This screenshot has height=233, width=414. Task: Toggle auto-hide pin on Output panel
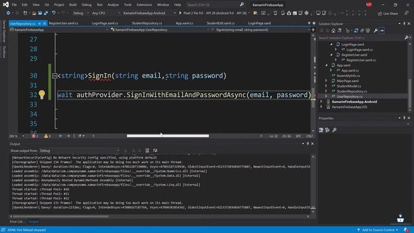tap(308, 144)
